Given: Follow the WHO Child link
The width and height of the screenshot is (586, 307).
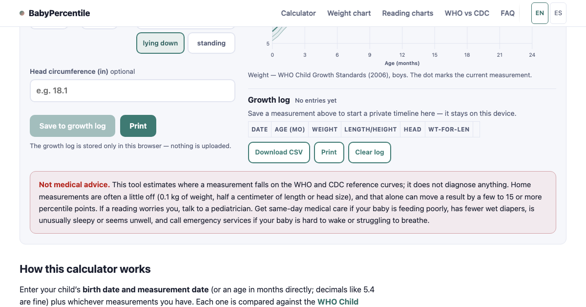Looking at the screenshot, I should (x=338, y=302).
